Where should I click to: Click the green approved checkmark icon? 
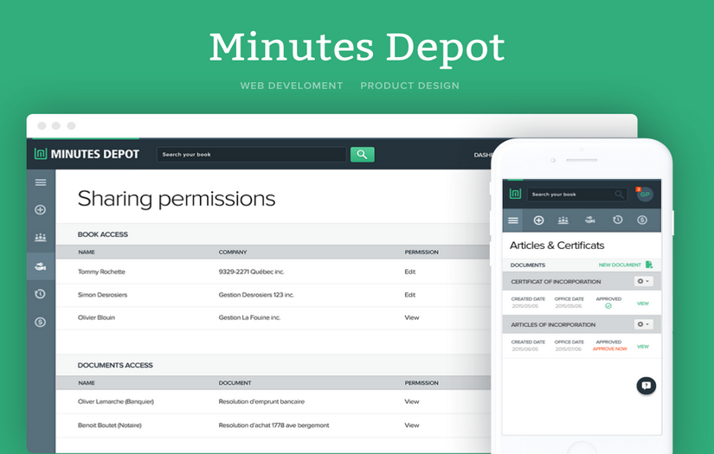(x=608, y=306)
